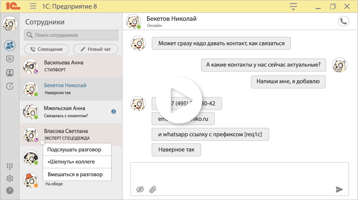Open the chat with Мжельская Анна

(x=71, y=112)
